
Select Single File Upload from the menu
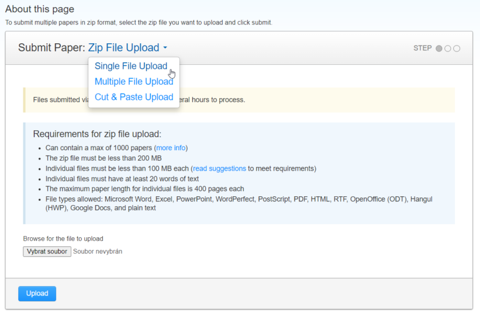pyautogui.click(x=131, y=66)
